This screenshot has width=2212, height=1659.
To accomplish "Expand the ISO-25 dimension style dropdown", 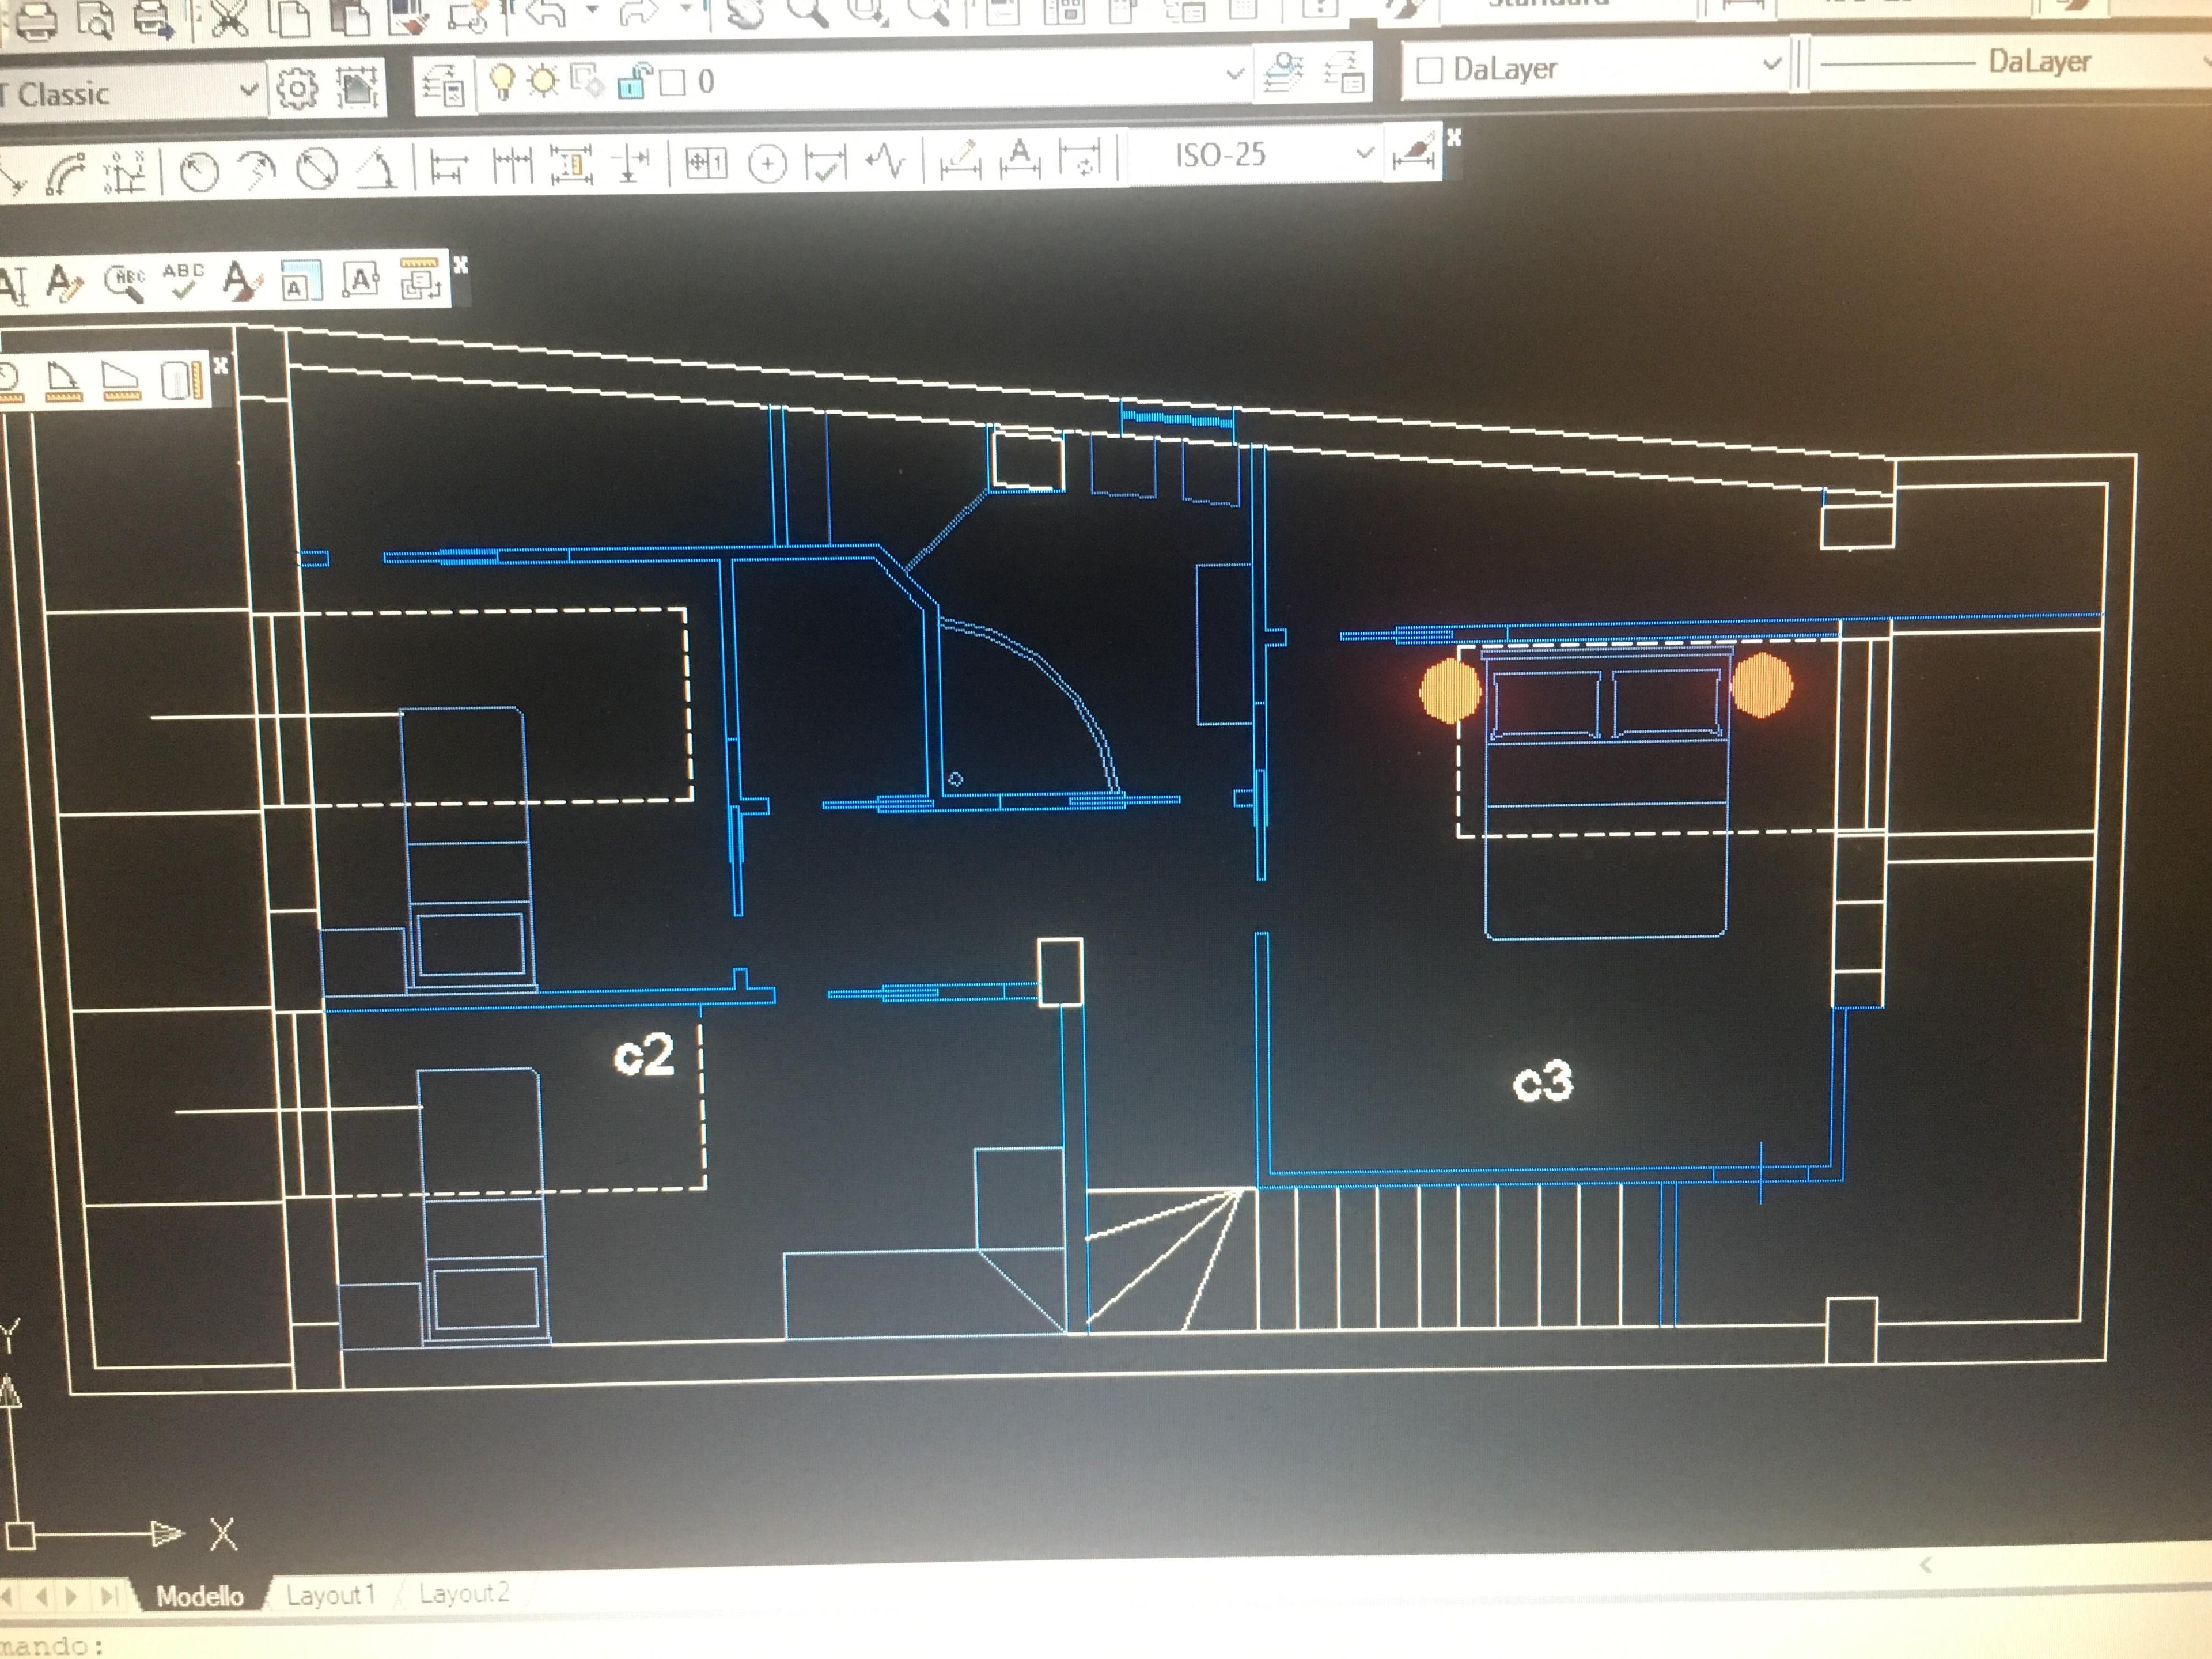I will [x=1363, y=153].
